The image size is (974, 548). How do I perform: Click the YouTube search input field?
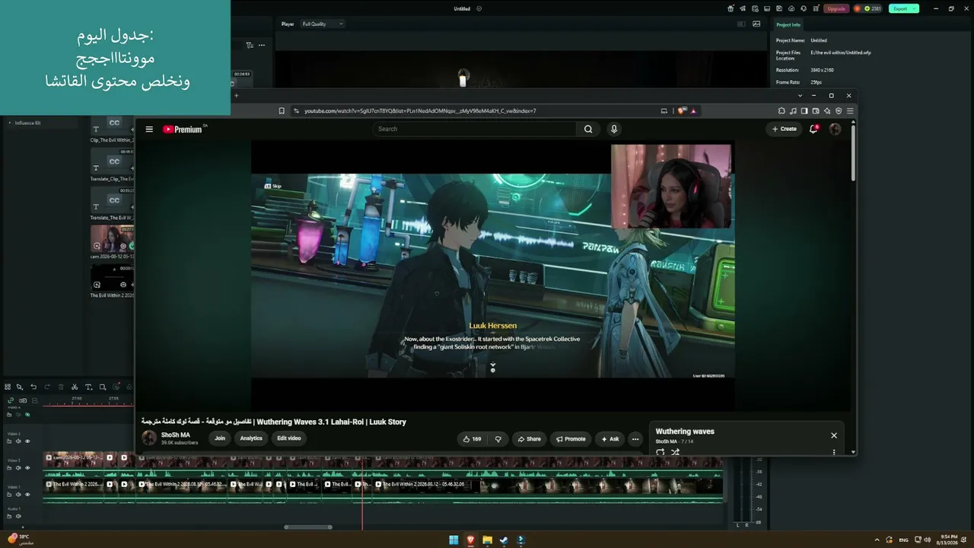[476, 129]
